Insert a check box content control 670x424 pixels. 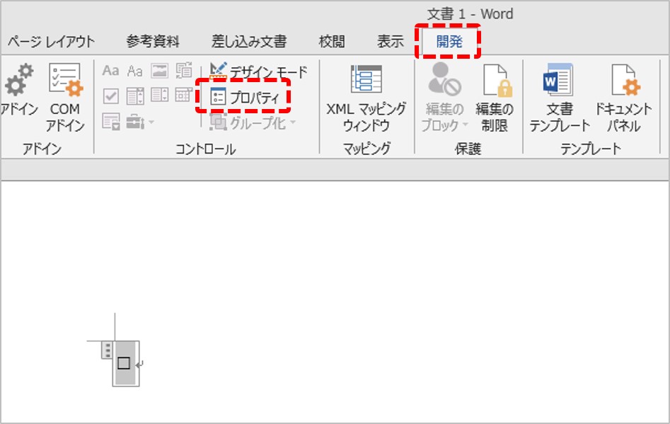[x=110, y=96]
